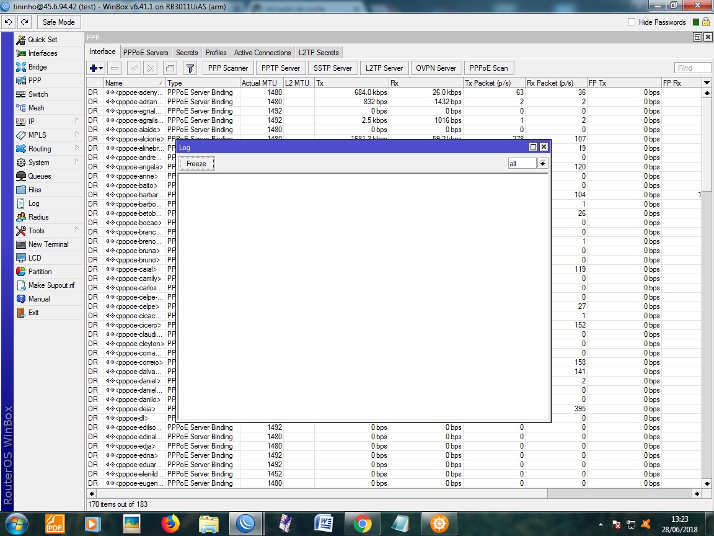Open the Mesh section
Screen dimensions: 714x536
click(36, 108)
